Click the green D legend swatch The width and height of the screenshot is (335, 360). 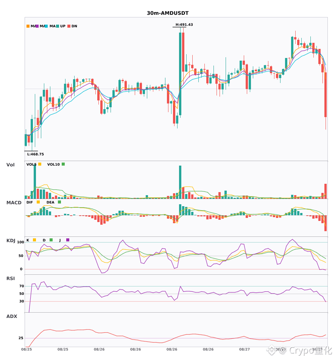coord(51,240)
